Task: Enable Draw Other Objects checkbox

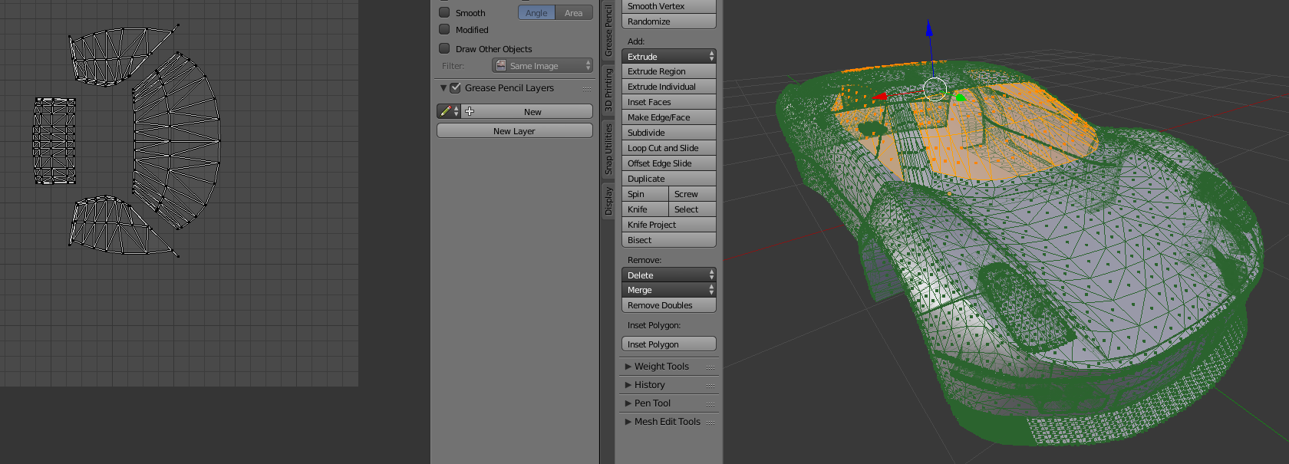Action: point(444,48)
